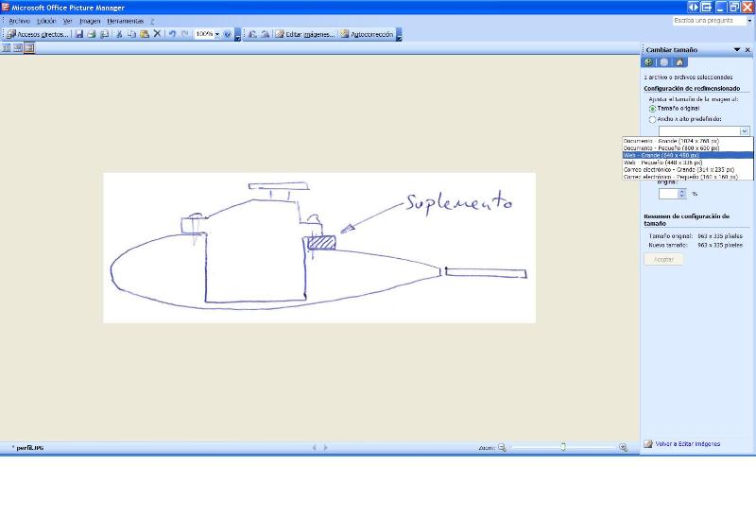
Task: Select 'Ancho x alto predefinido' radio option
Action: [x=652, y=120]
